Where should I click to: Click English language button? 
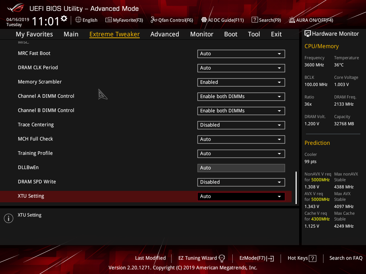coord(86,20)
